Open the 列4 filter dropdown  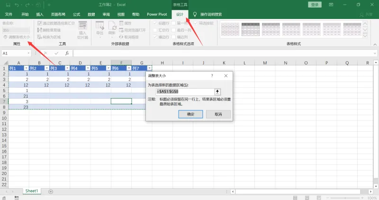coord(88,68)
